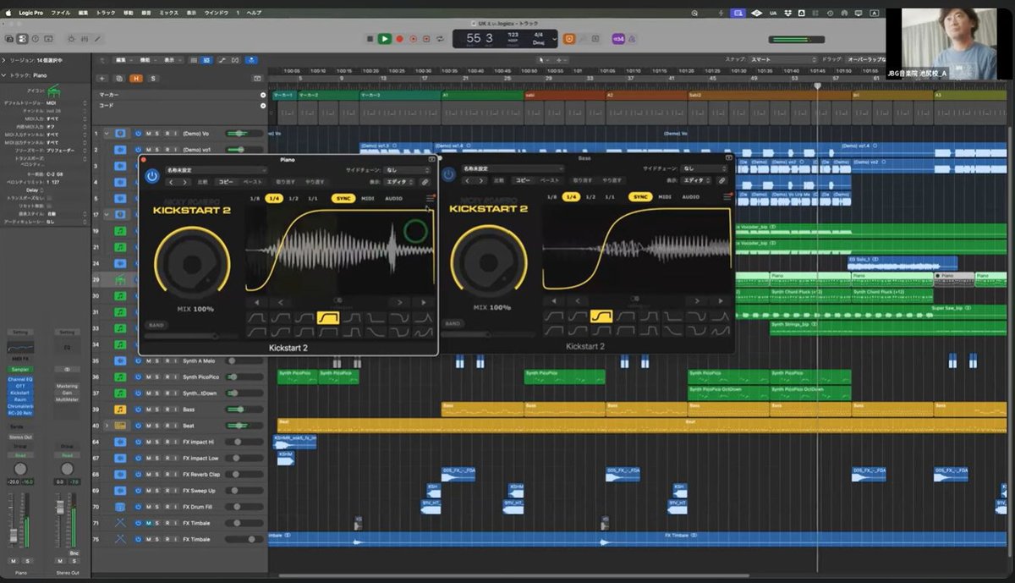Open the File menu in menu bar
The height and width of the screenshot is (583, 1015).
click(61, 14)
